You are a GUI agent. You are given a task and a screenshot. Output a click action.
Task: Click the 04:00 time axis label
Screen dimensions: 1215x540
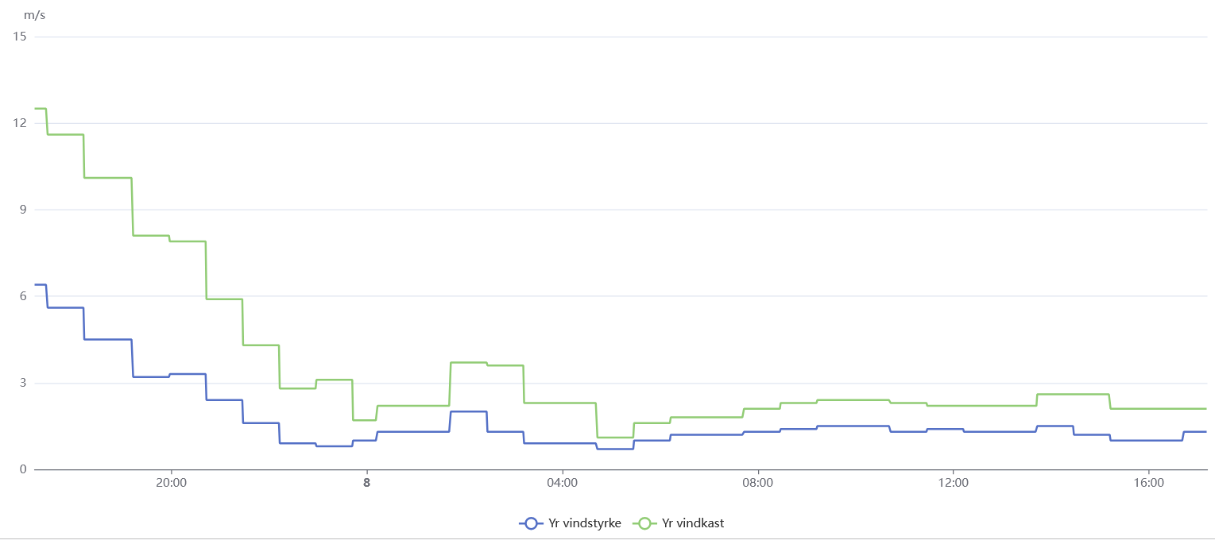pyautogui.click(x=562, y=482)
